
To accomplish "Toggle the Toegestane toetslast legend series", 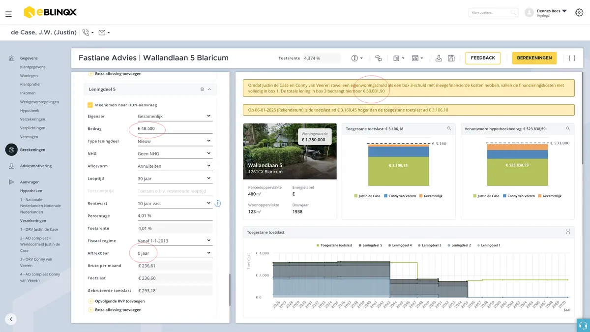I will (x=335, y=245).
